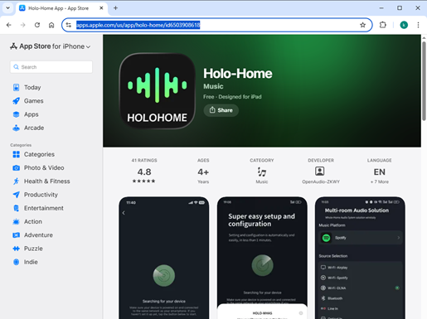
Task: Open the profile avatar K
Action: 404,25
